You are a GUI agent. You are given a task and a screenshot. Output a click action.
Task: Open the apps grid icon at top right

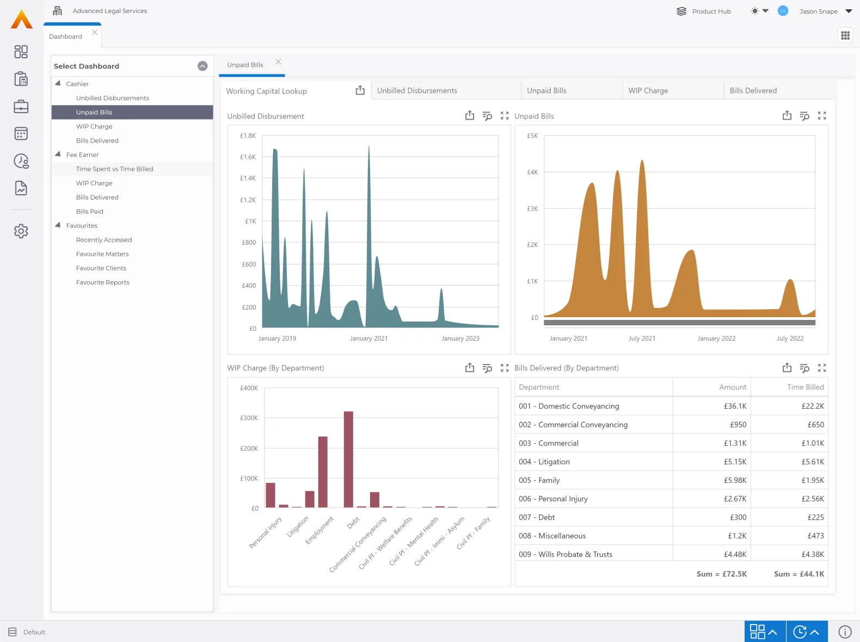coord(845,35)
